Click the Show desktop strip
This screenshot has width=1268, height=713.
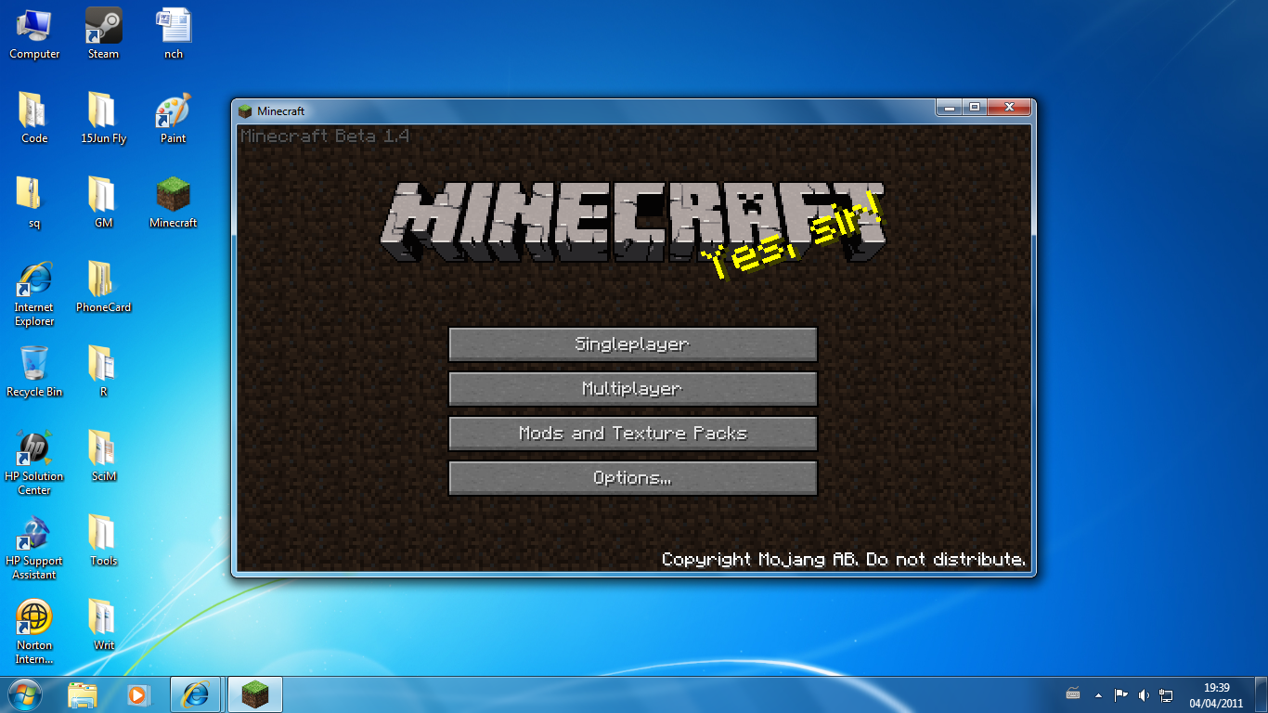click(1262, 695)
